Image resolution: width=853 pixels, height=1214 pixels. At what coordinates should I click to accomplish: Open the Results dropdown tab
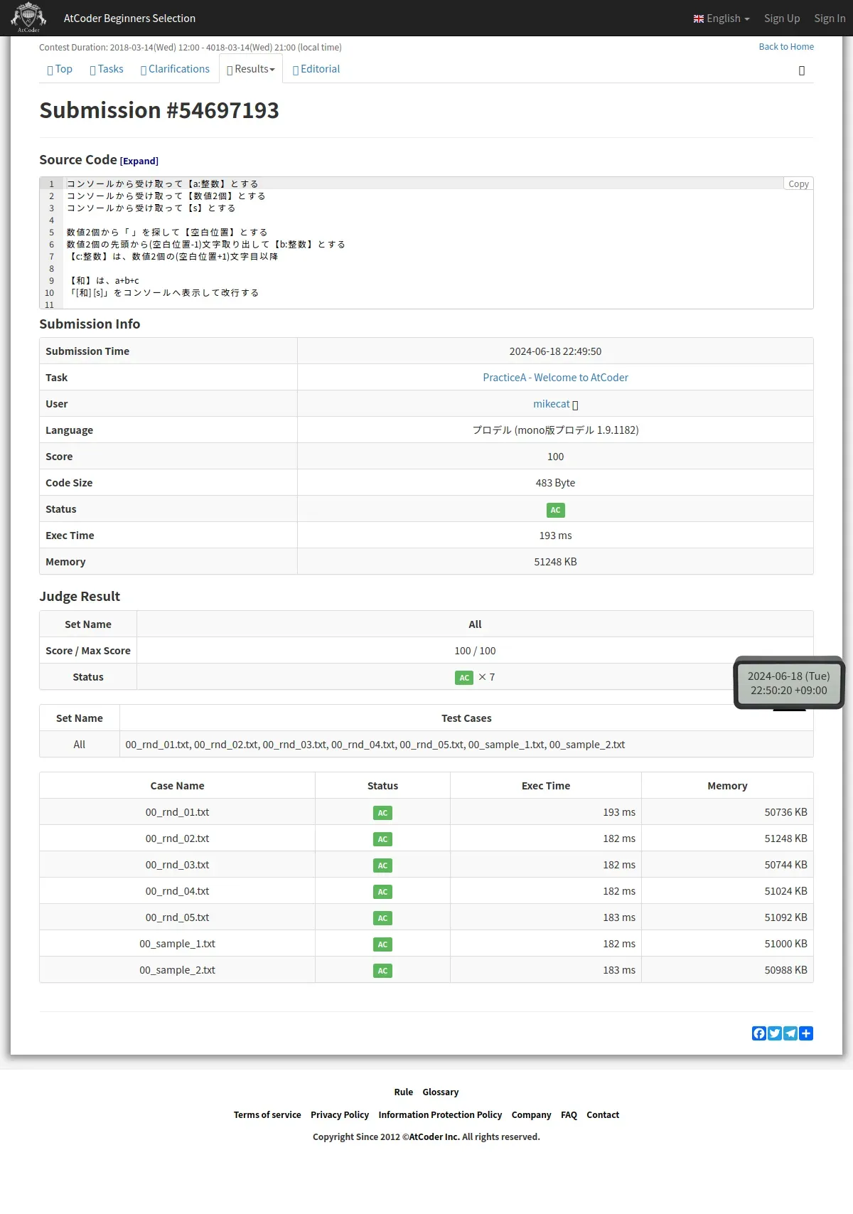[251, 69]
